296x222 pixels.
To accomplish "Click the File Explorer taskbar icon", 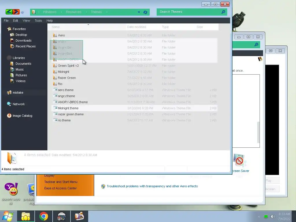I will [x=26, y=216].
